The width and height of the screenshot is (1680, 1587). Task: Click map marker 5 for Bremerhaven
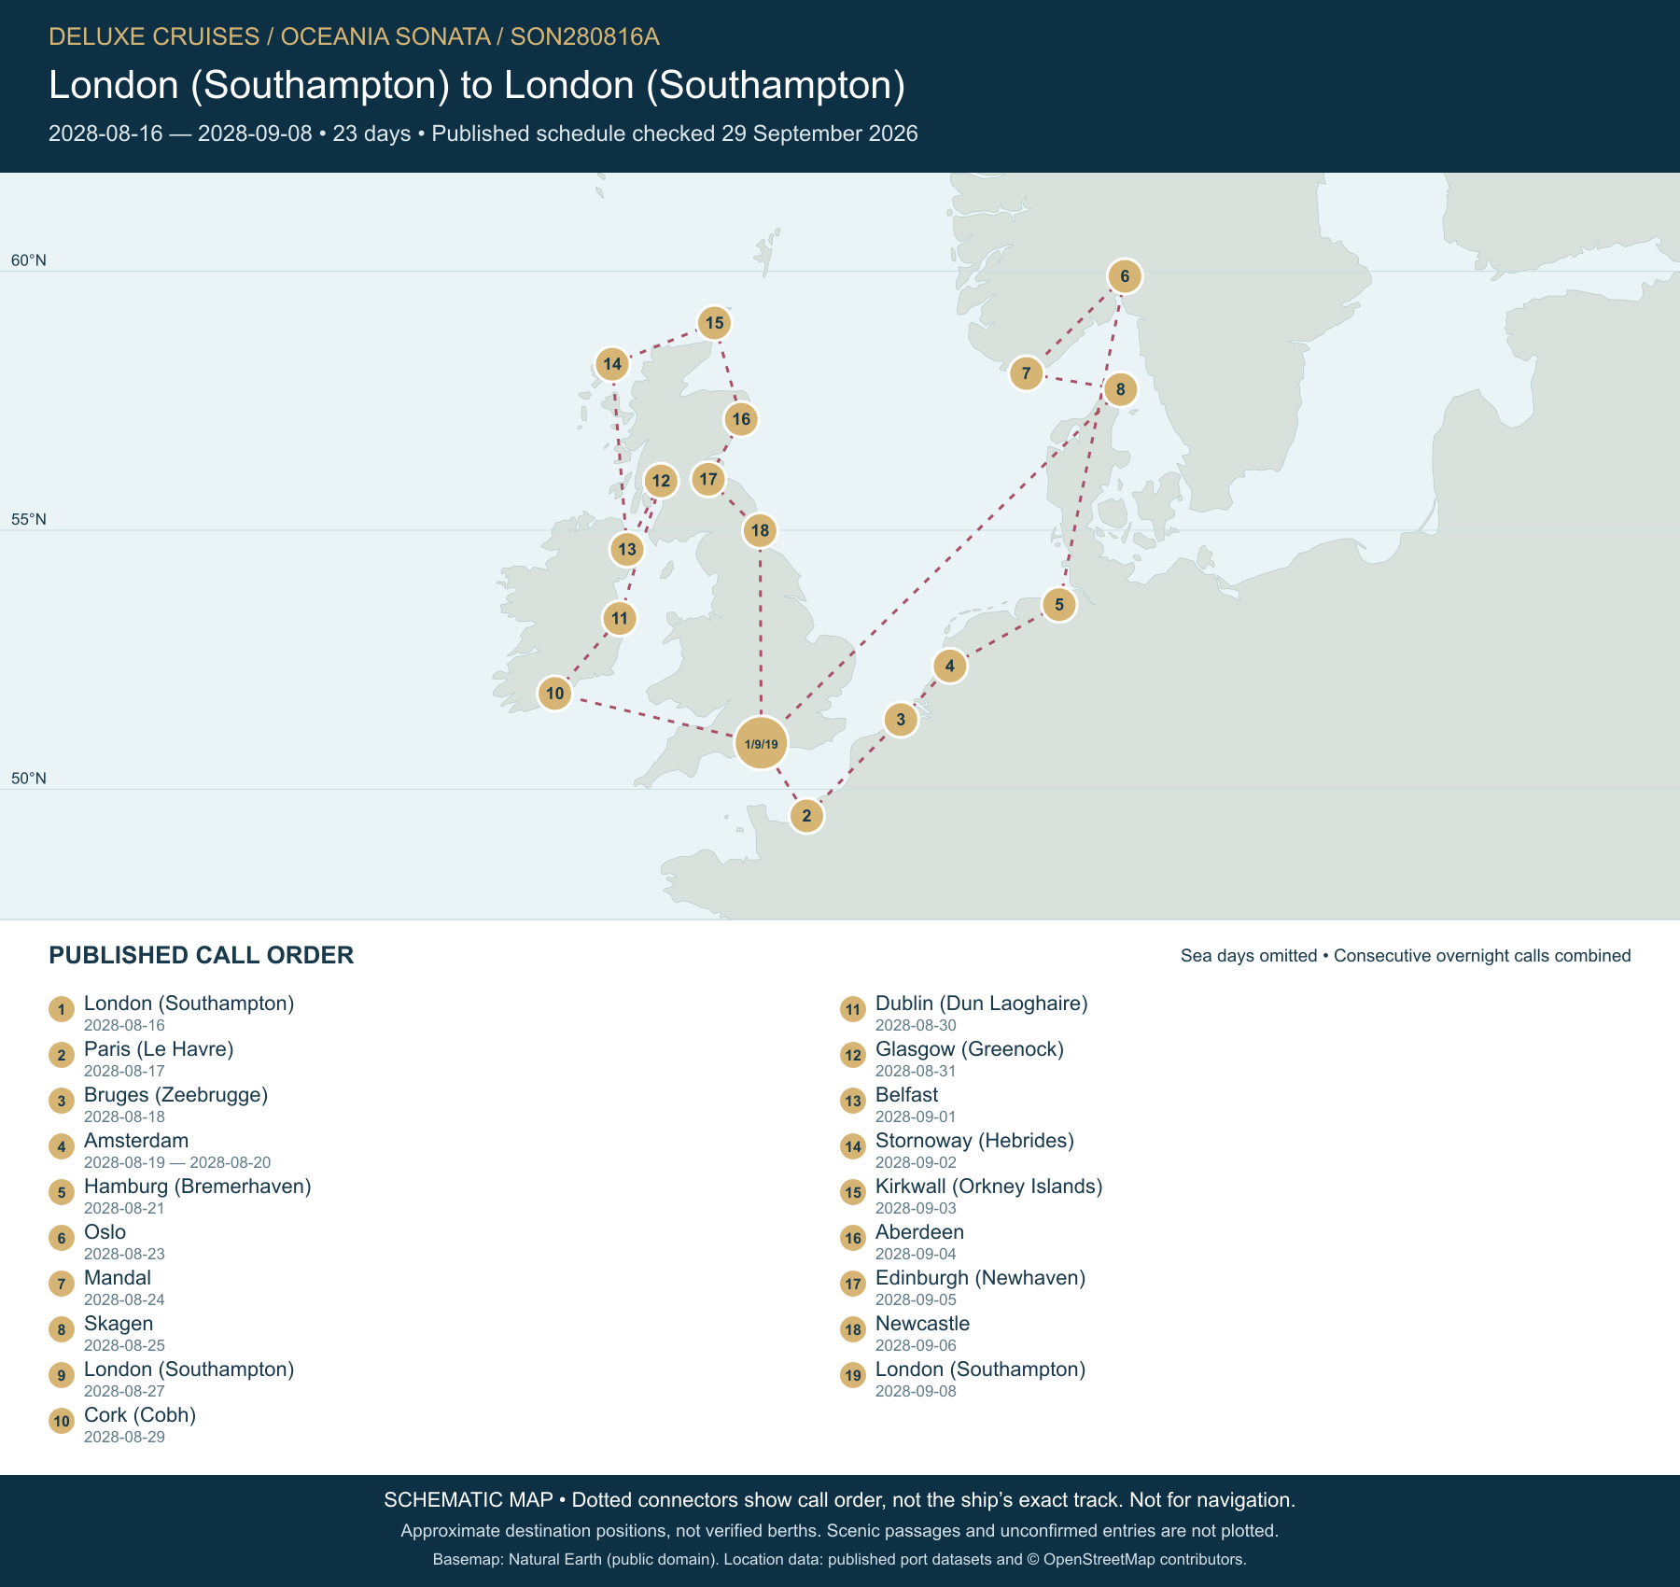coord(1059,604)
